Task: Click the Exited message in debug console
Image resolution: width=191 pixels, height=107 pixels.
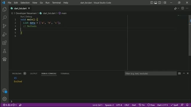Action: click(x=18, y=81)
